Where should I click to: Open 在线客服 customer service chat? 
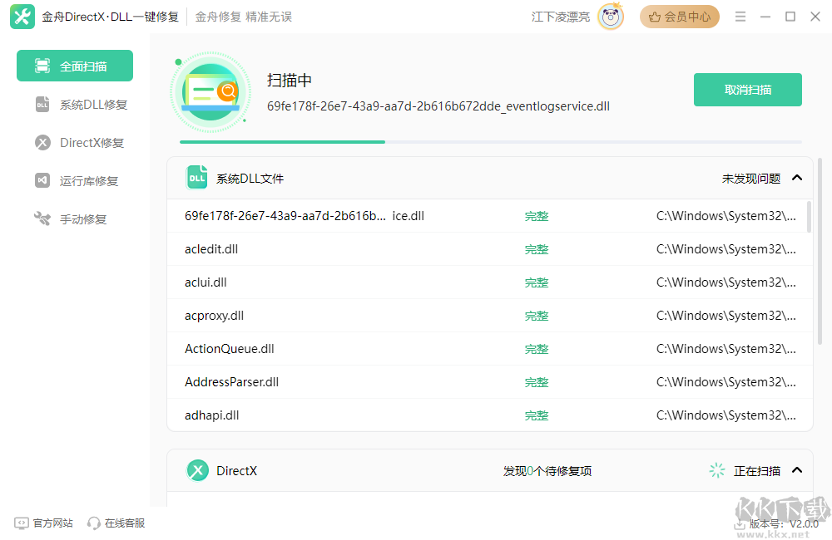click(x=115, y=523)
